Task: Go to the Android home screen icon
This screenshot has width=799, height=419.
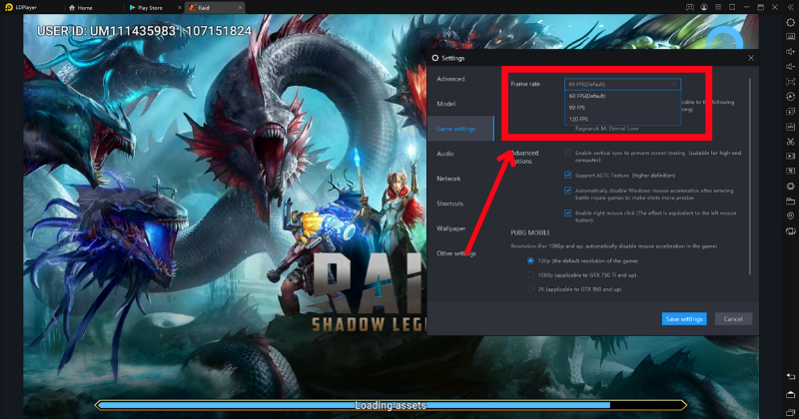Action: [790, 395]
